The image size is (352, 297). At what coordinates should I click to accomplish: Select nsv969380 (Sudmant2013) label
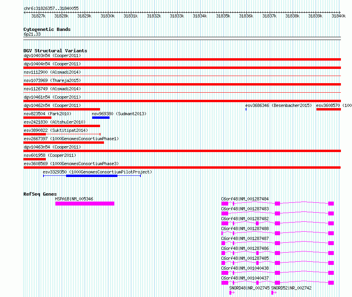119,114
